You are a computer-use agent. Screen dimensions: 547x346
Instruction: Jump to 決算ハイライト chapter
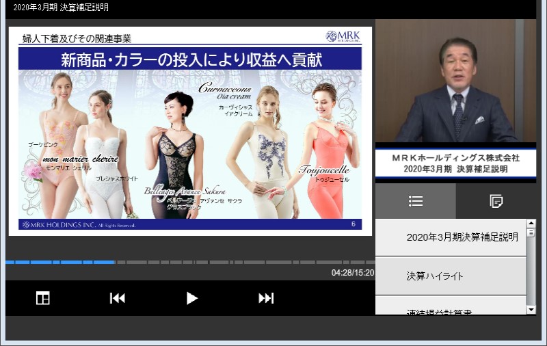(x=451, y=276)
